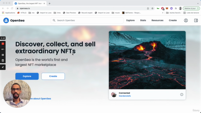
Task: Click the blue Explore button
Action: point(27,76)
